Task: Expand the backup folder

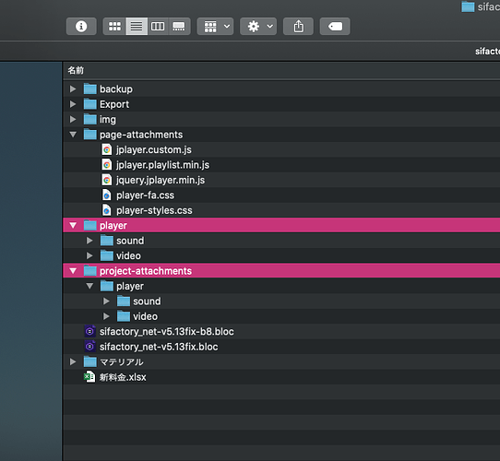Action: 73,89
